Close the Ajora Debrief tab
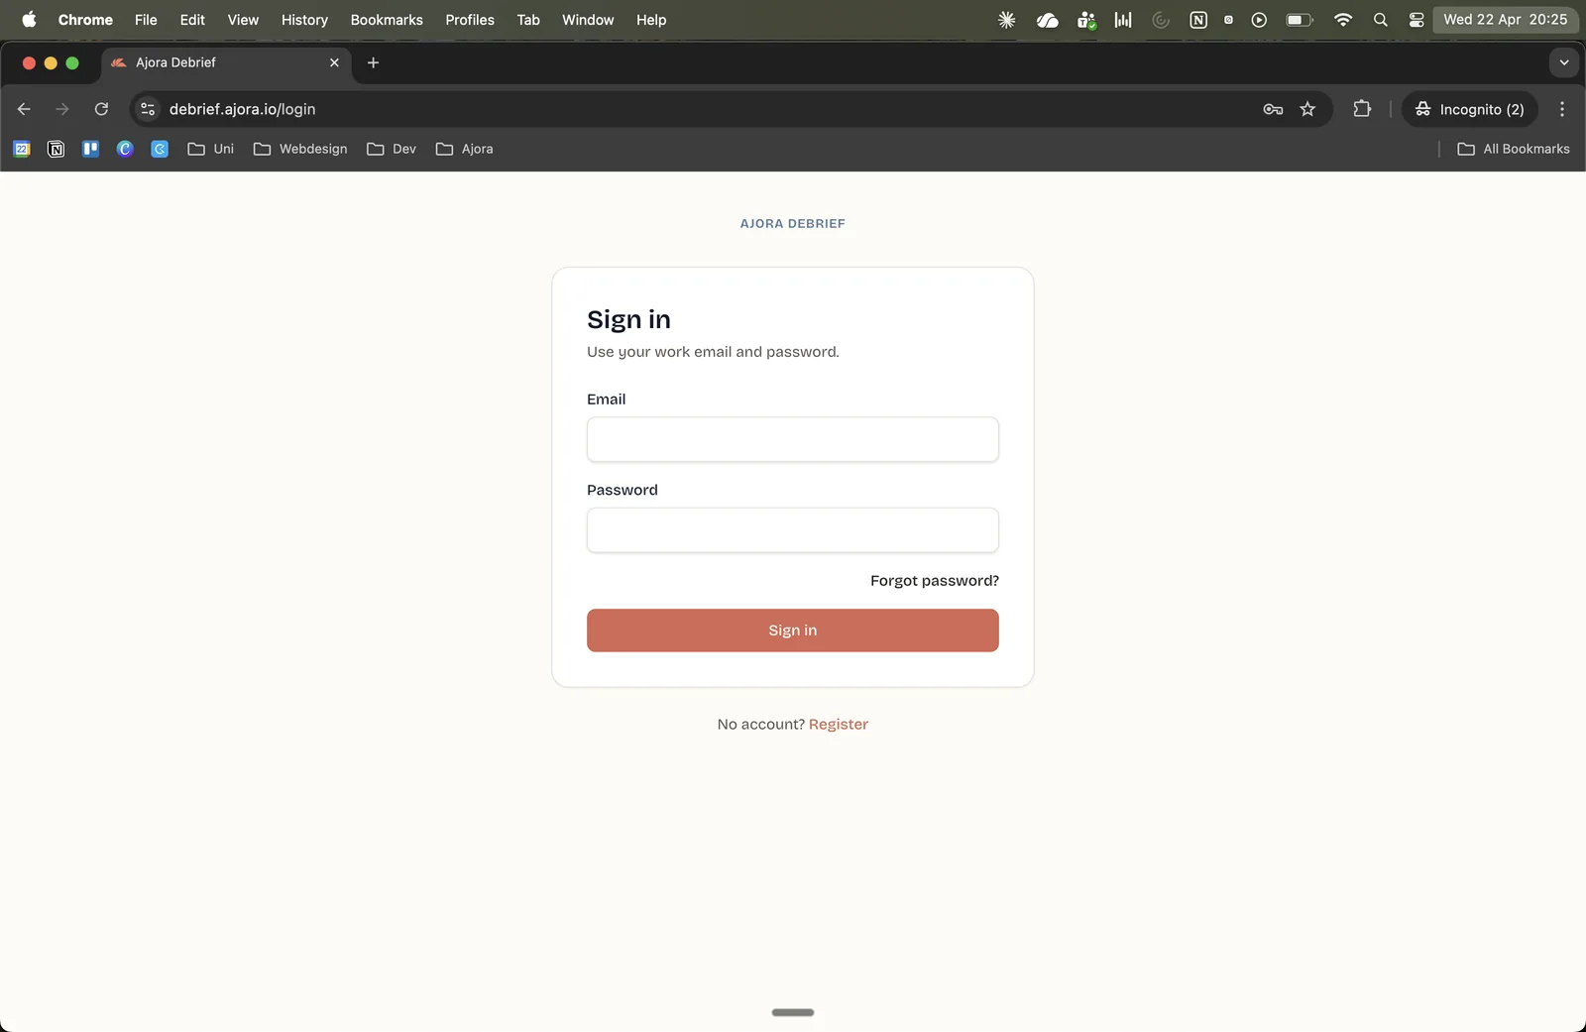The image size is (1586, 1032). tap(334, 62)
